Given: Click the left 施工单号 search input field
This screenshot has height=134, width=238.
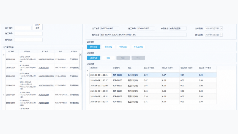Looking at the screenshot, I should pyautogui.click(x=28, y=34).
